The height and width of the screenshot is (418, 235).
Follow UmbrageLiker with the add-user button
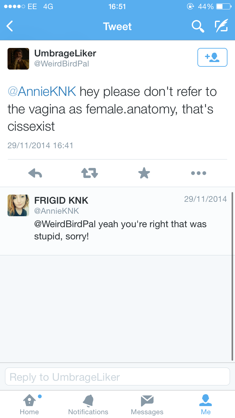pos(212,57)
